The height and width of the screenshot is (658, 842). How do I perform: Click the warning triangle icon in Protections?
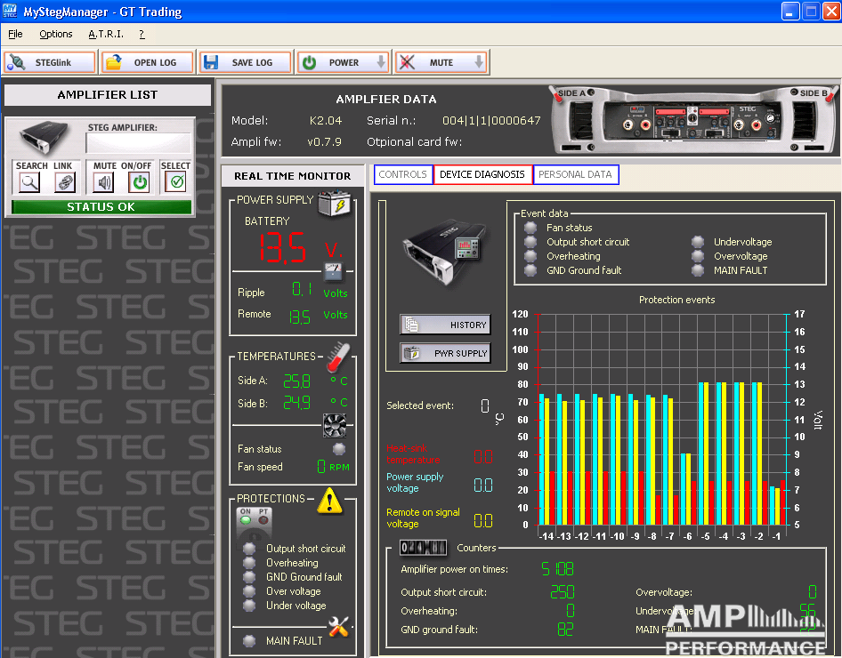coord(329,502)
